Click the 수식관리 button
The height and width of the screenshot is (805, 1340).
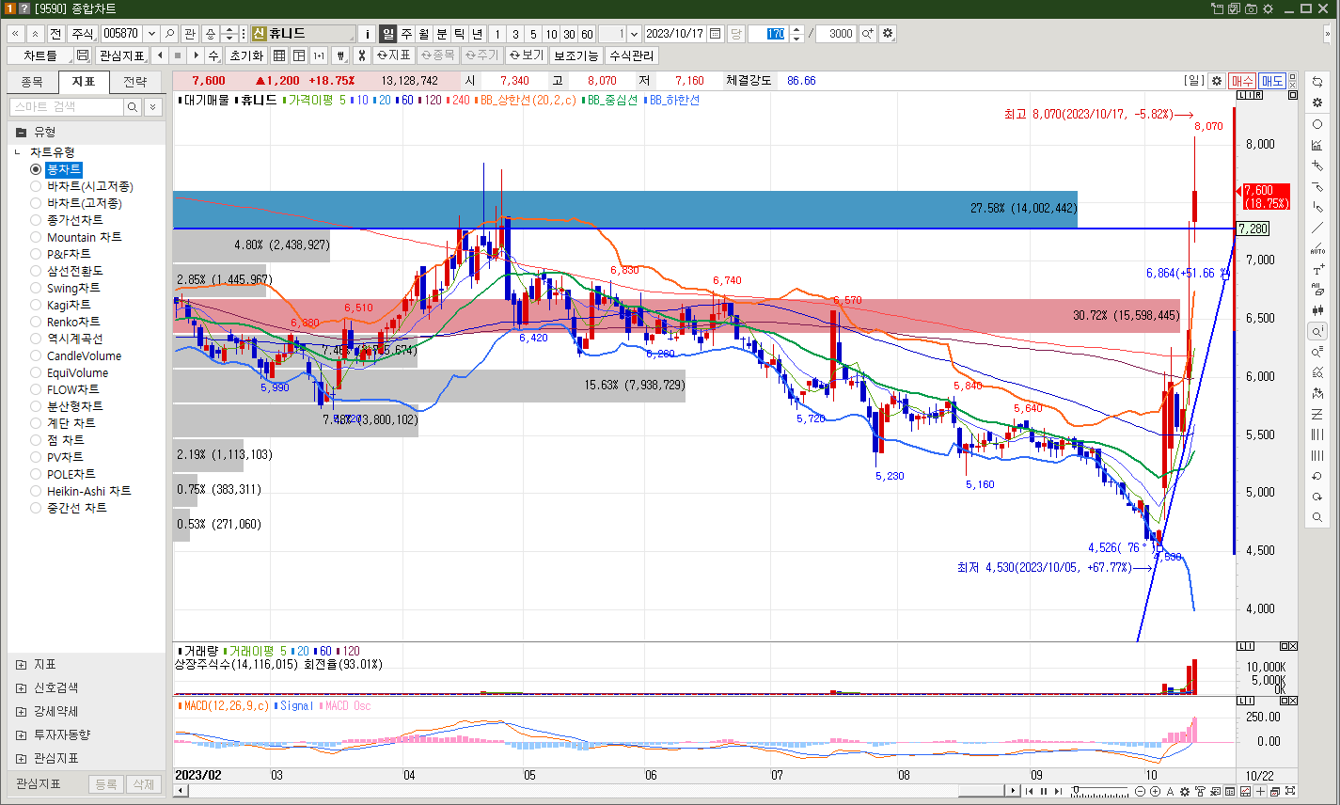[631, 55]
